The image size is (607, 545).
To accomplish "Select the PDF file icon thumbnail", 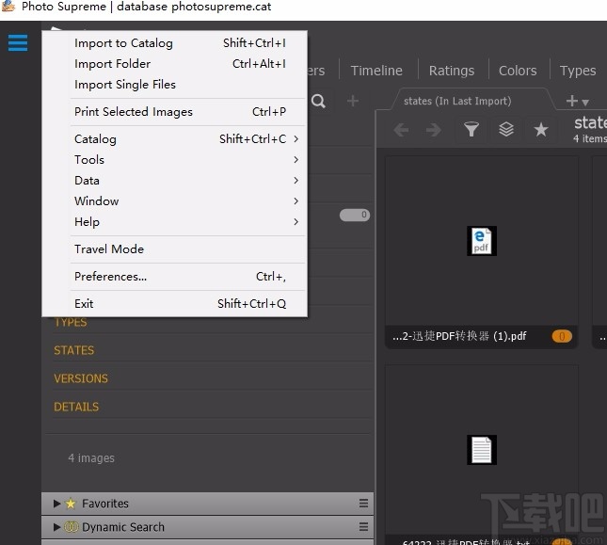I will [482, 241].
